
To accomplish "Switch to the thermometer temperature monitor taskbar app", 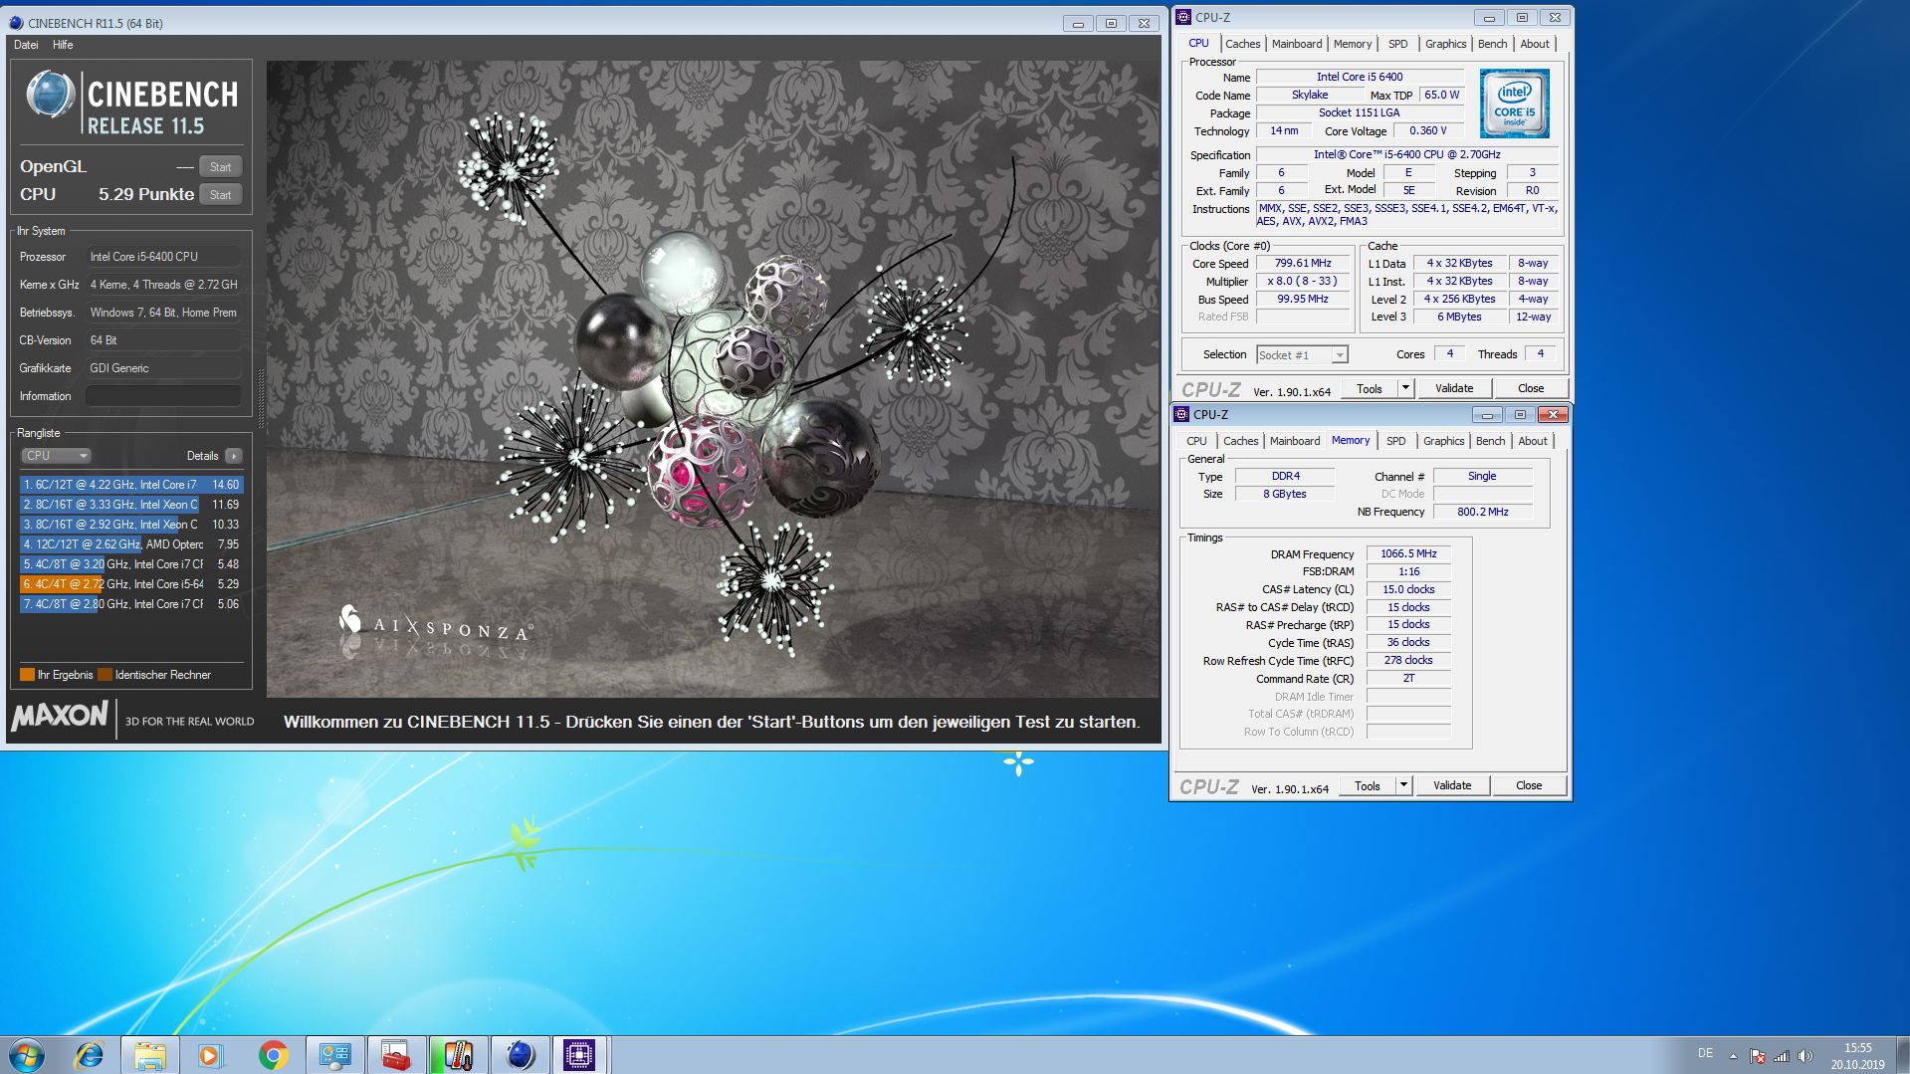I will [457, 1055].
